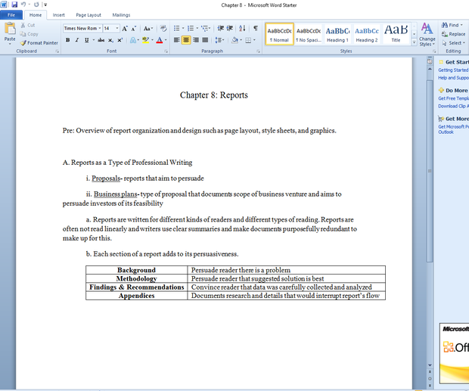Apply the Heading 2 style
Screen dimensions: 469x391
pyautogui.click(x=367, y=34)
